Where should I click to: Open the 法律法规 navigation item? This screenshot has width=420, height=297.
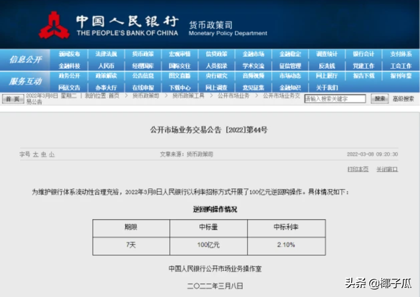pos(106,54)
